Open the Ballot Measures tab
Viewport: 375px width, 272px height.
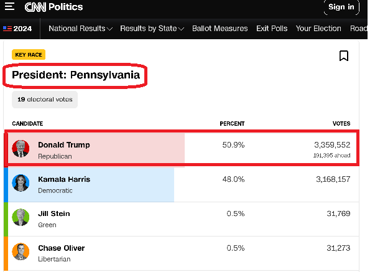pyautogui.click(x=220, y=29)
